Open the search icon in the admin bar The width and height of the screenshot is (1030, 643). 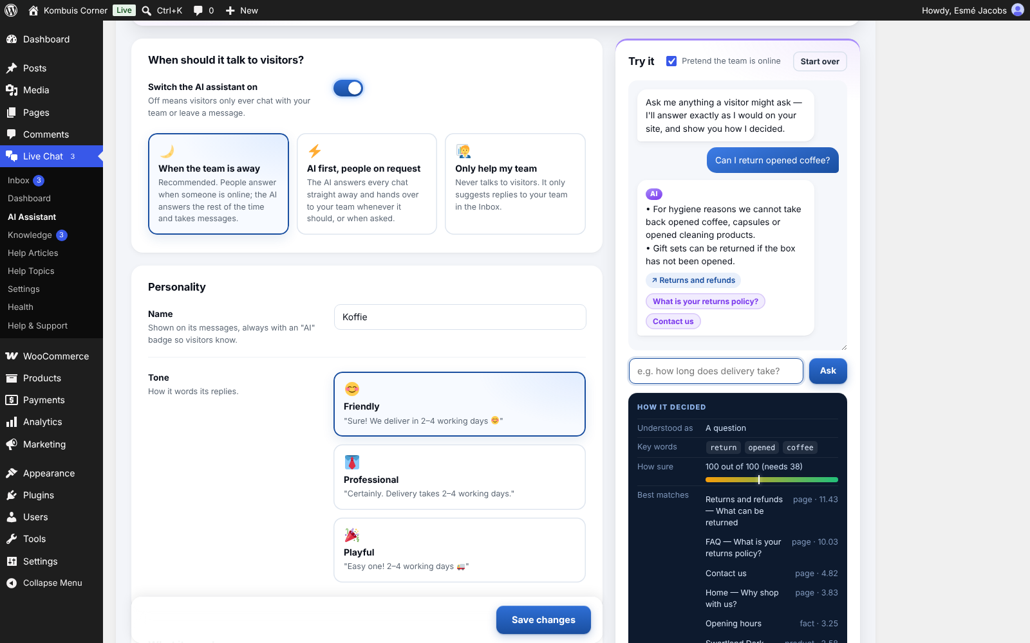[147, 10]
